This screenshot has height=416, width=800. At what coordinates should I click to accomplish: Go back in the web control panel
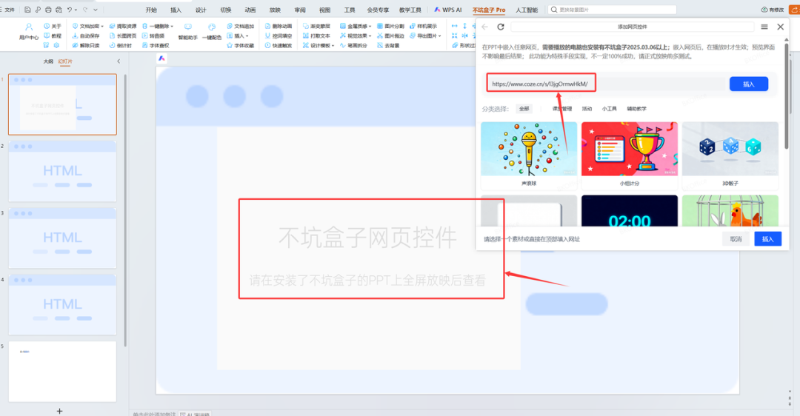(484, 27)
